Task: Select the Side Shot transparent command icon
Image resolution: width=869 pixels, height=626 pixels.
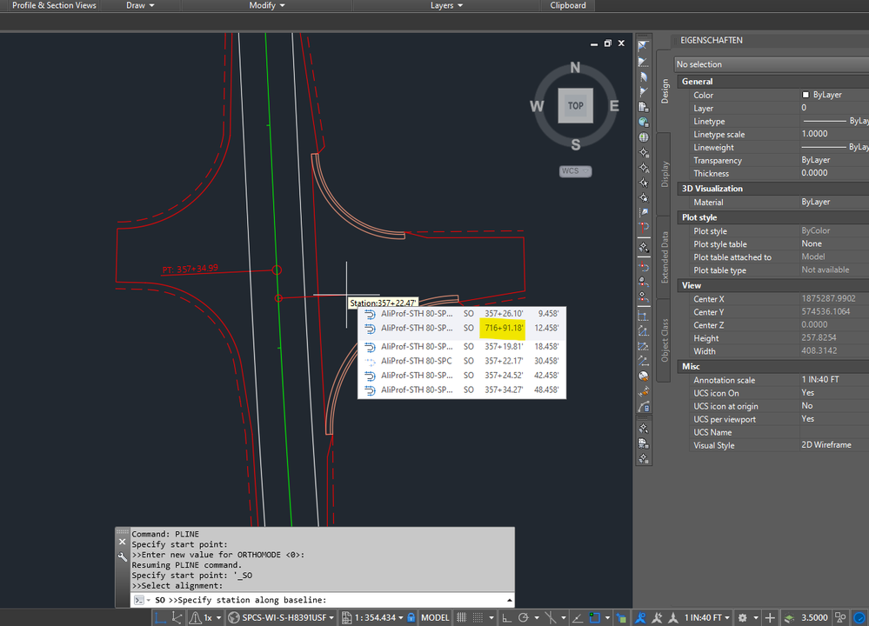Action: tap(643, 212)
